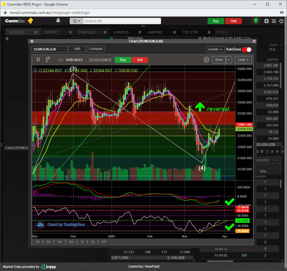Set chart range to 5y
Viewport: 287px width, 271px height.
coord(93,242)
